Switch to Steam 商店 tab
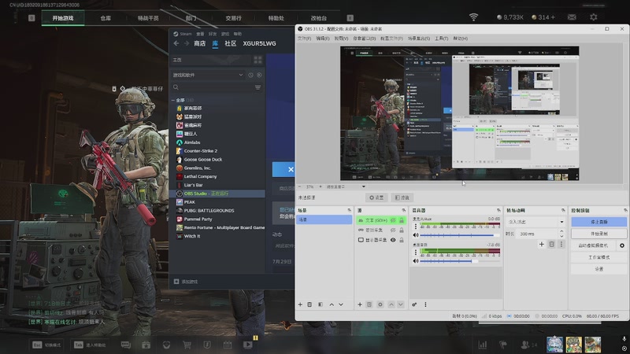Screen dimensions: 630x354 (200, 43)
